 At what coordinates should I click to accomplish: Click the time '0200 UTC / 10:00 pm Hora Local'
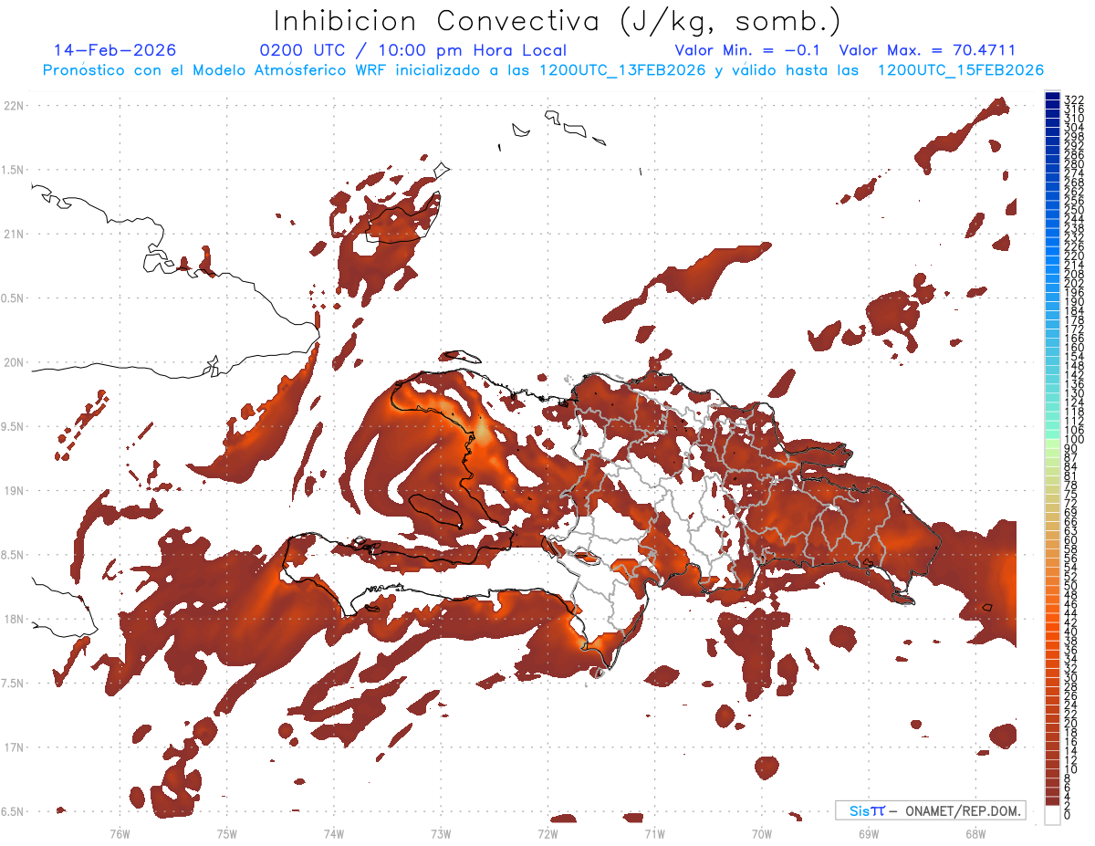click(x=412, y=50)
